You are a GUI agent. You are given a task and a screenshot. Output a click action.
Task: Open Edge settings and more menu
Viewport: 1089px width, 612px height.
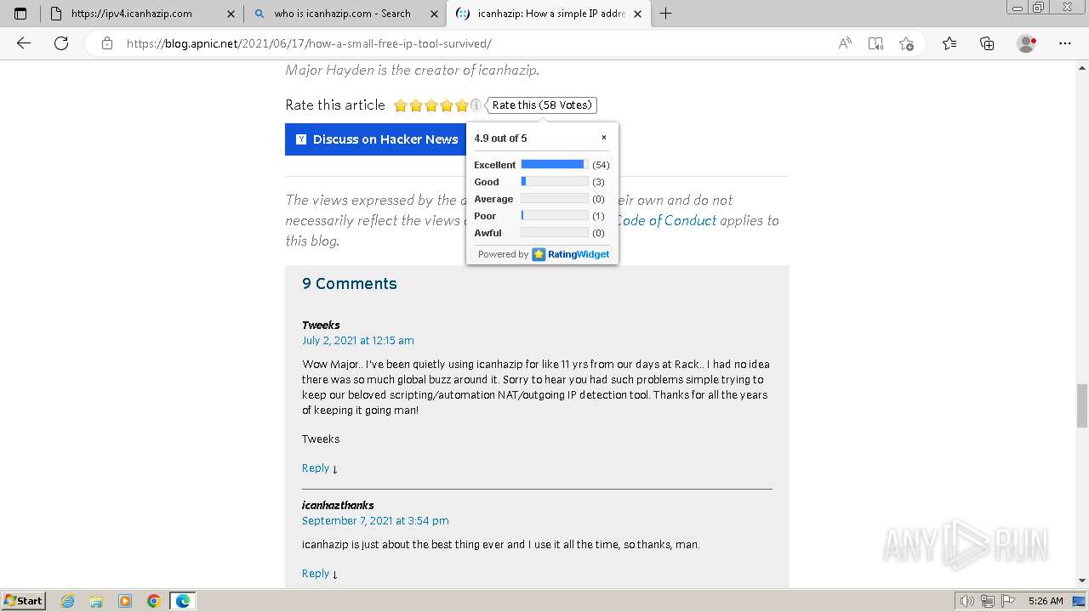(1064, 43)
